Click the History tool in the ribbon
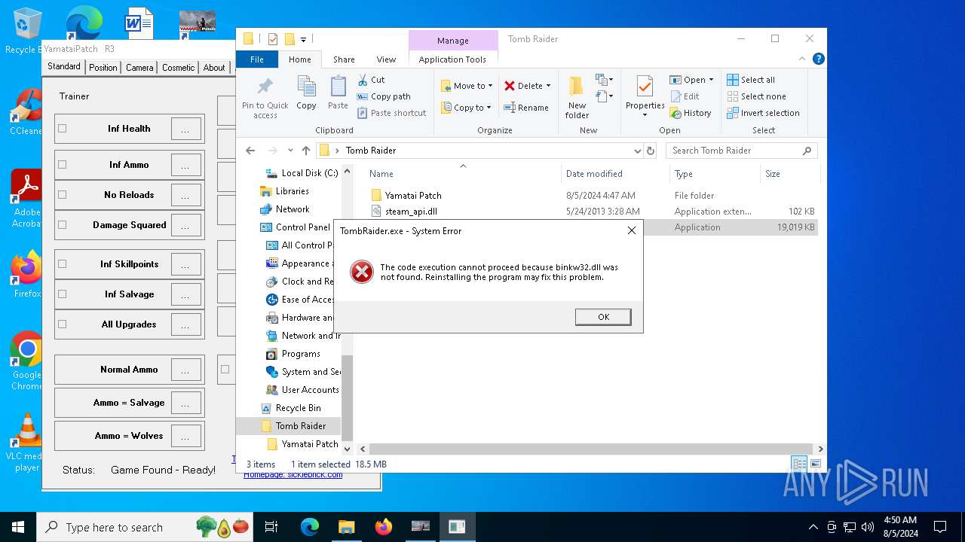Viewport: 965px width, 542px height. tap(691, 113)
